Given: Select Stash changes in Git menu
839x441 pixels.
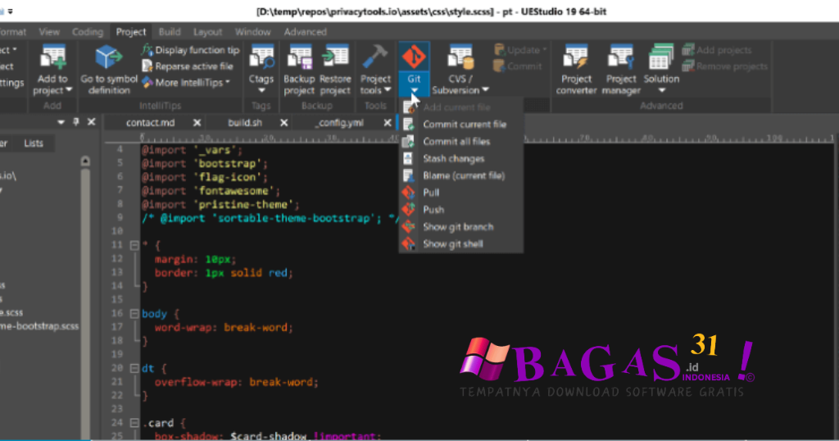Looking at the screenshot, I should (x=454, y=158).
